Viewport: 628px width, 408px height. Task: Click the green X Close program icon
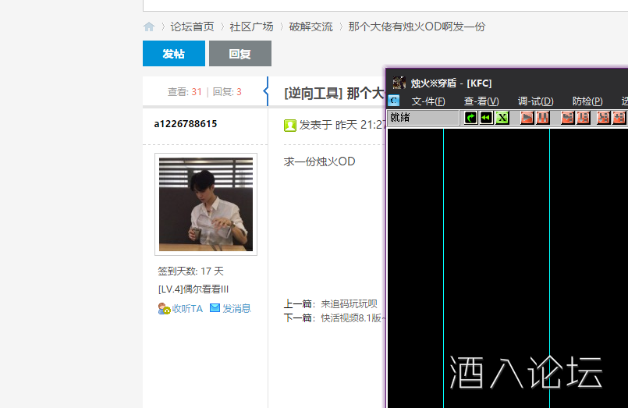[x=502, y=118]
